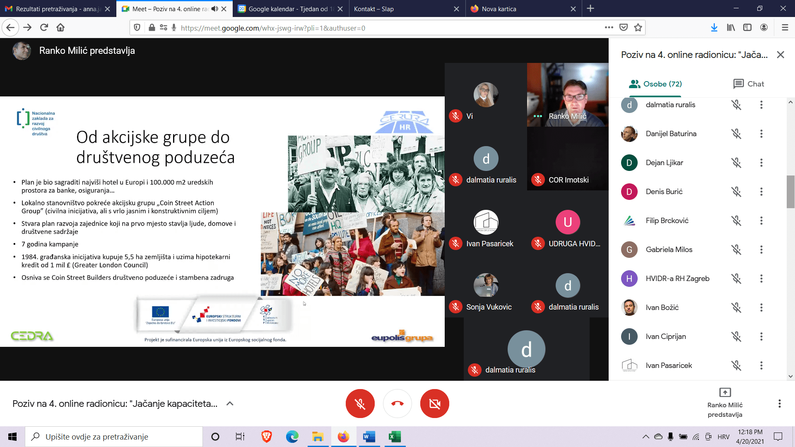This screenshot has width=795, height=447.
Task: Close the participants side panel
Action: (x=780, y=55)
